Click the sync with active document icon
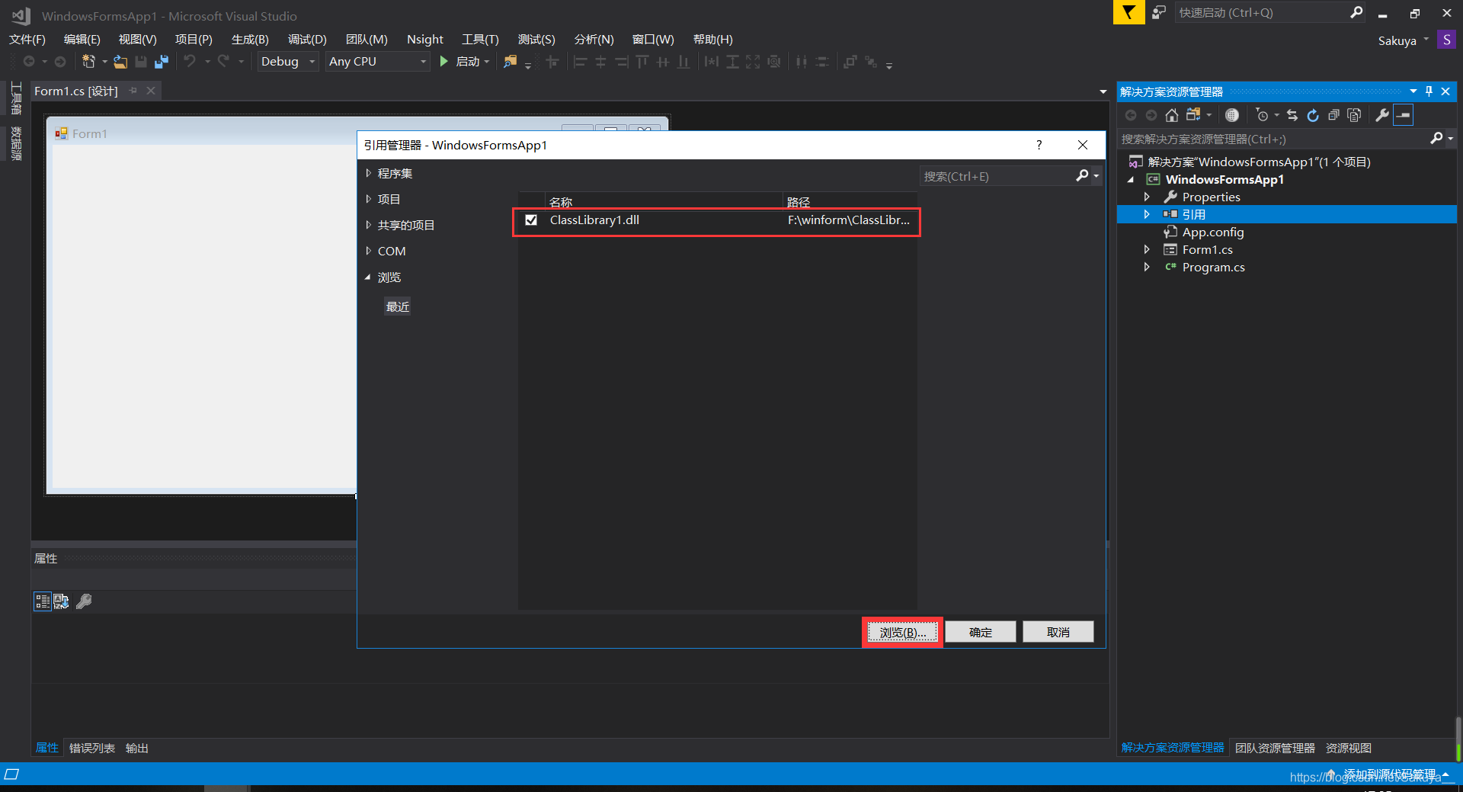The width and height of the screenshot is (1463, 792). coord(1292,115)
